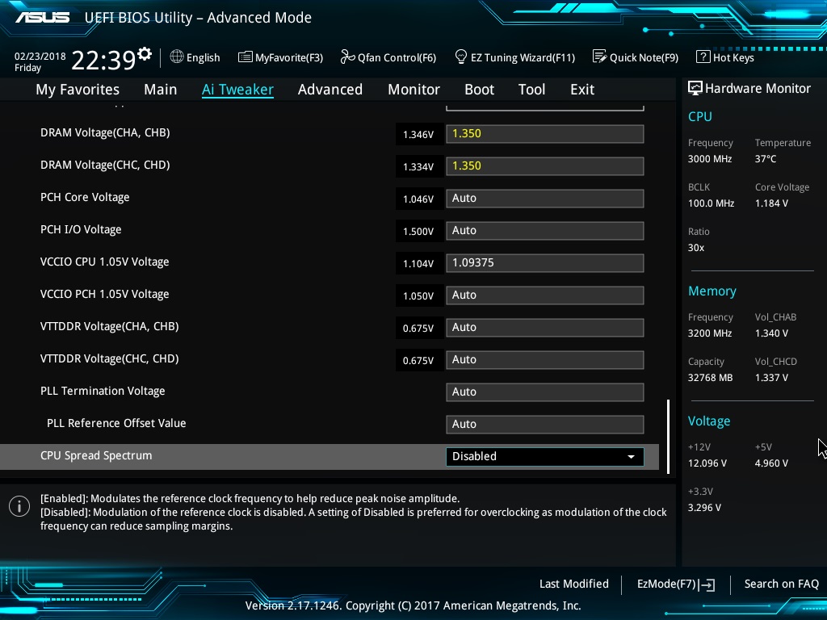Click the settings list scrollbar thumb
The width and height of the screenshot is (827, 620).
[668, 437]
